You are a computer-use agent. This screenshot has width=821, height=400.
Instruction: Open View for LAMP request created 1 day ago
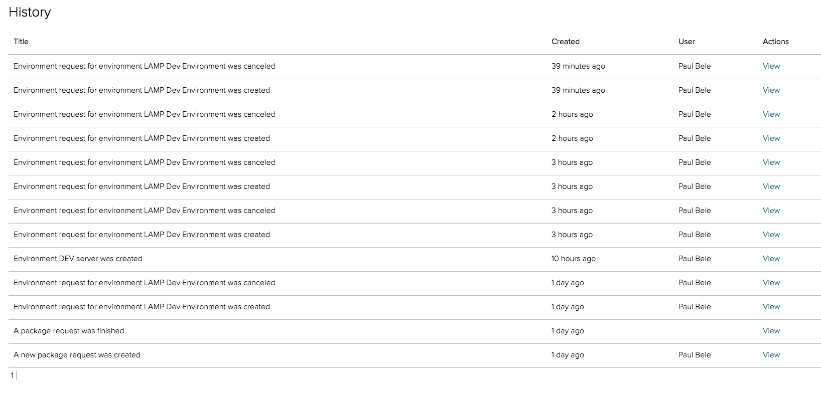771,307
